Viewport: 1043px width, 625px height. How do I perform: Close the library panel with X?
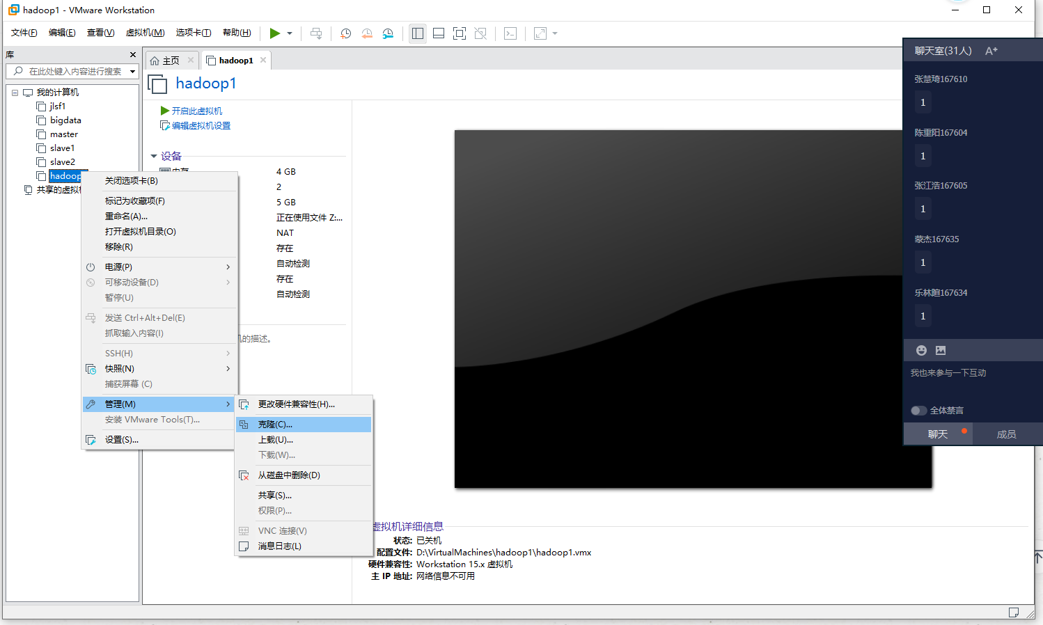pyautogui.click(x=133, y=54)
